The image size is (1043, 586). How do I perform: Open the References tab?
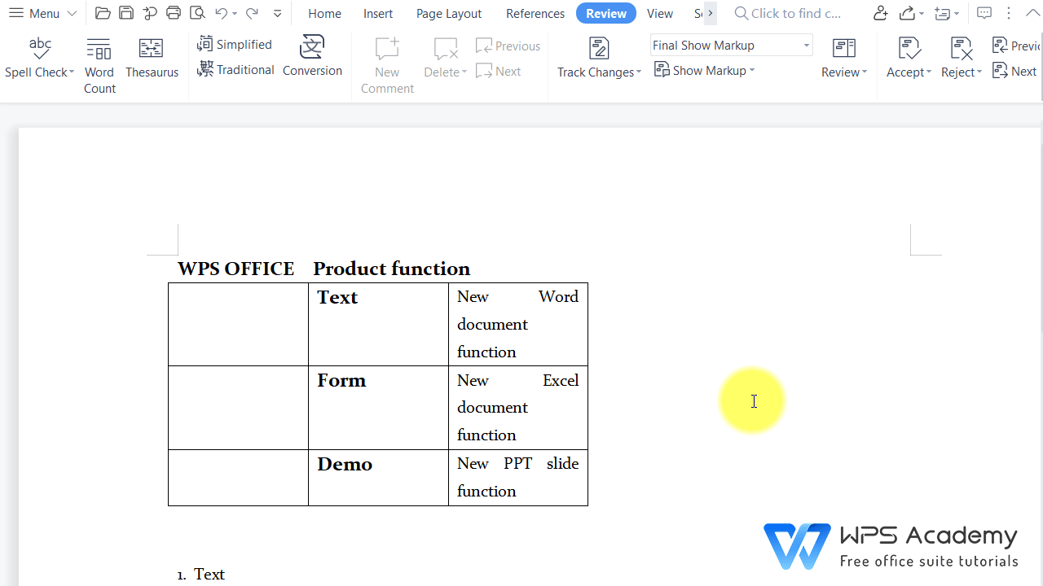(x=535, y=14)
